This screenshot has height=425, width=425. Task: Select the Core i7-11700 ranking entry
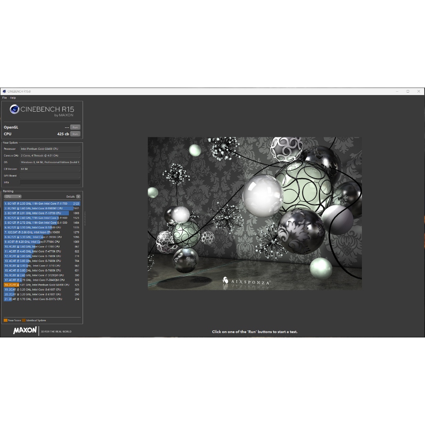pyautogui.click(x=42, y=204)
